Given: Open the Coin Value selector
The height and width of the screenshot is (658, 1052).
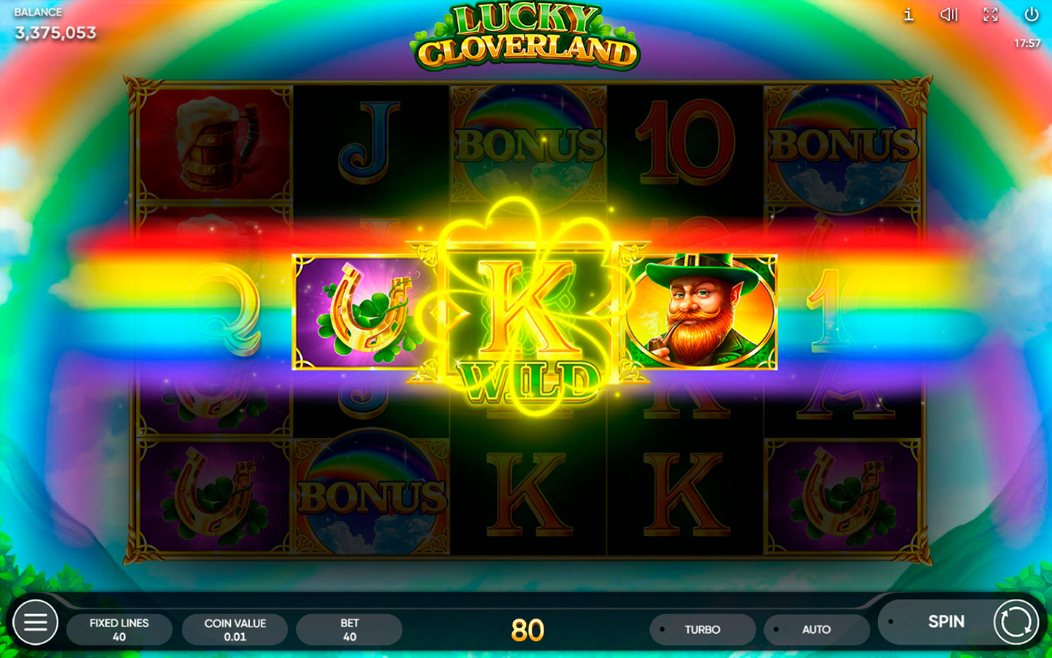Looking at the screenshot, I should pos(235,629).
